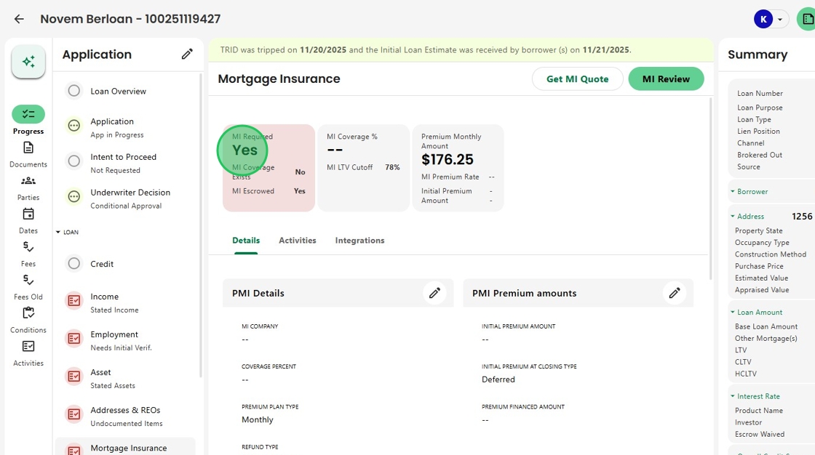Edit PMI Details with the pencil icon
This screenshot has height=455, width=815.
434,293
